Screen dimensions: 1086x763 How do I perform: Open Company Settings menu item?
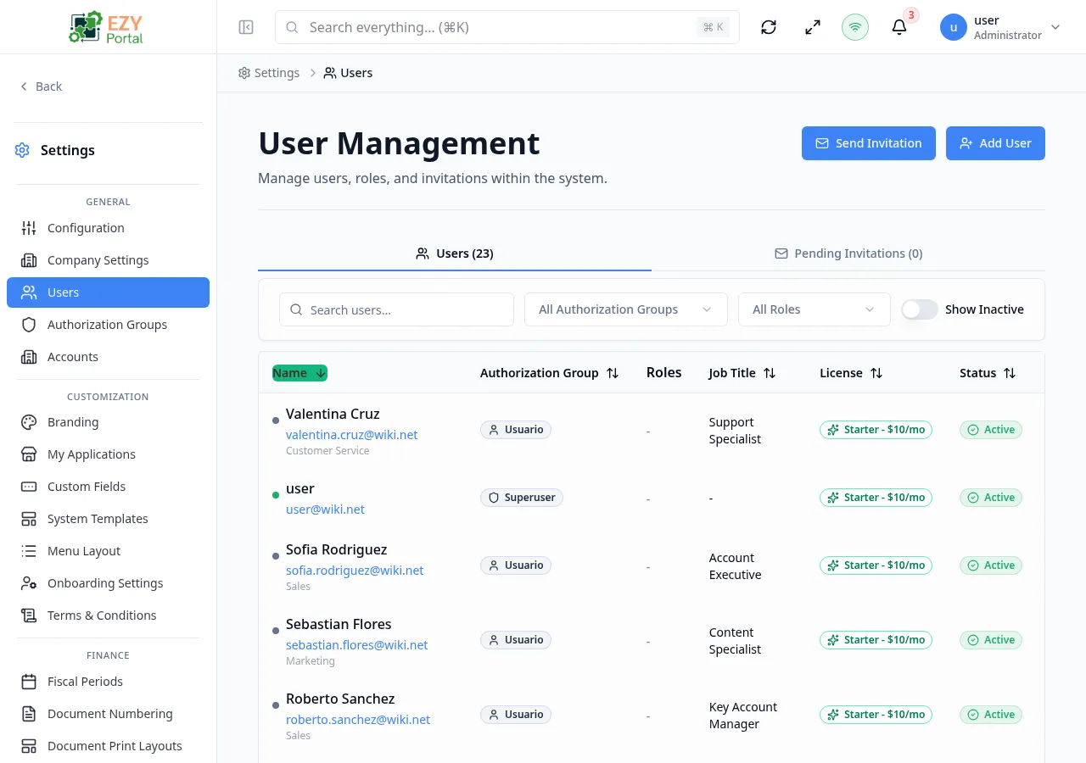coord(108,260)
